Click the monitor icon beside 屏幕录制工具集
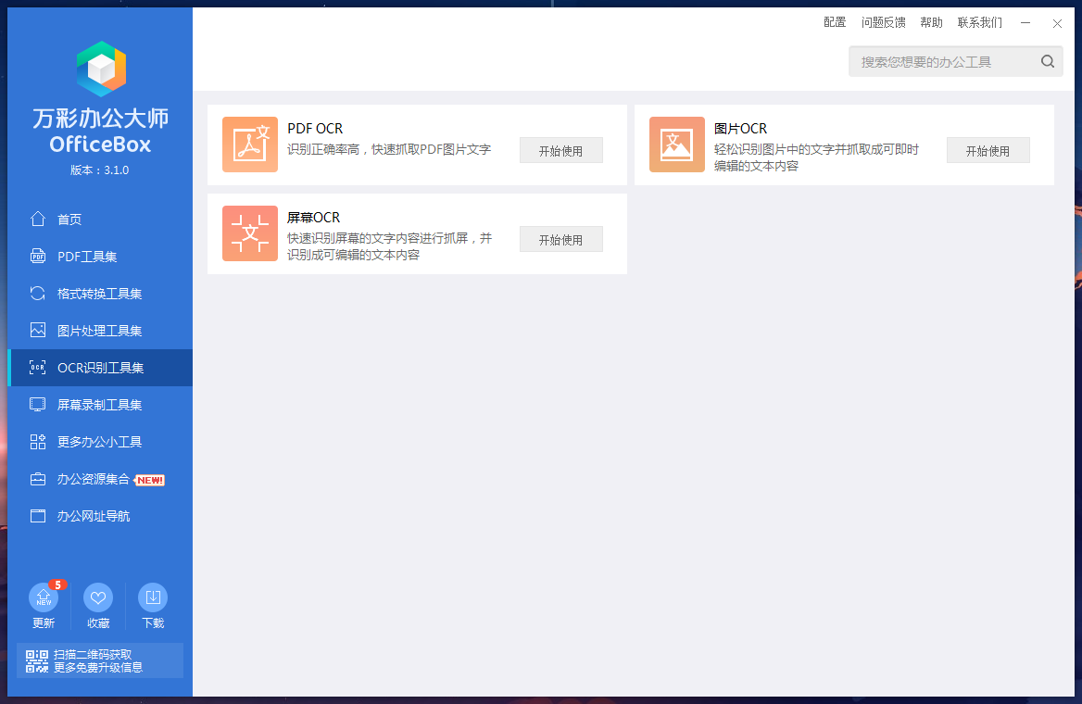This screenshot has height=704, width=1082. (38, 405)
